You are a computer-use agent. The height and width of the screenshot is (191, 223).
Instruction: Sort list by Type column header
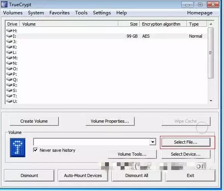(197, 24)
